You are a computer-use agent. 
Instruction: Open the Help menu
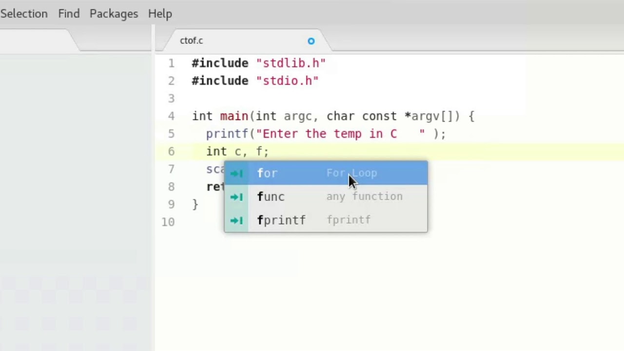point(160,14)
